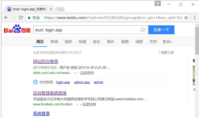
Task: Open the camera image search icon
Action: point(143,30)
